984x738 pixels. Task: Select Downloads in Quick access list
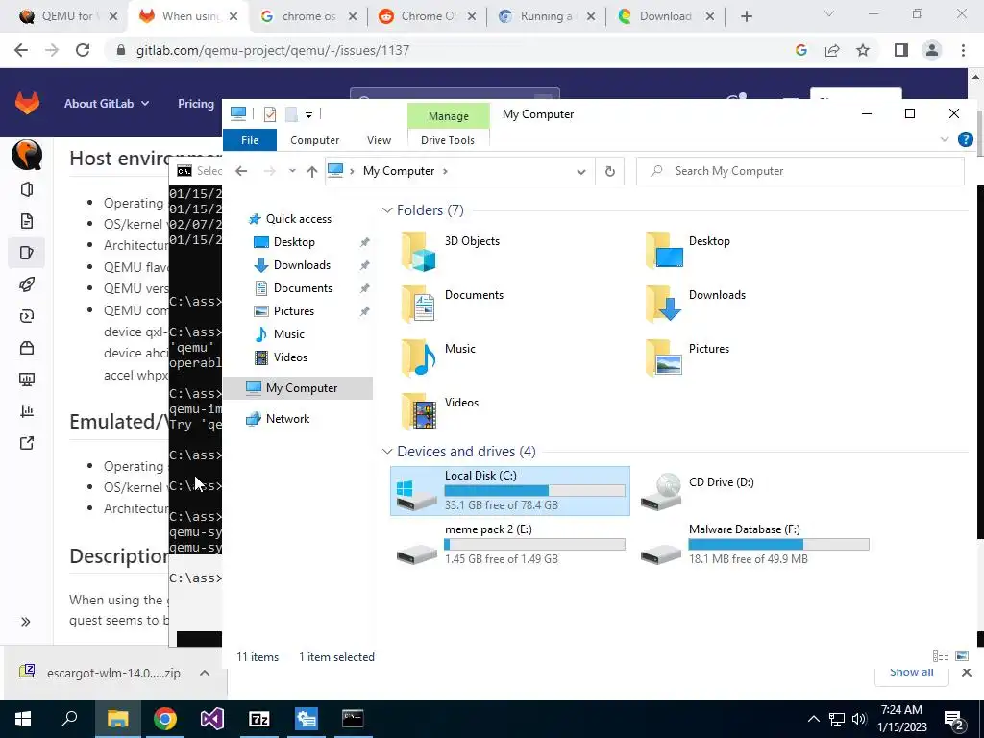tap(302, 265)
